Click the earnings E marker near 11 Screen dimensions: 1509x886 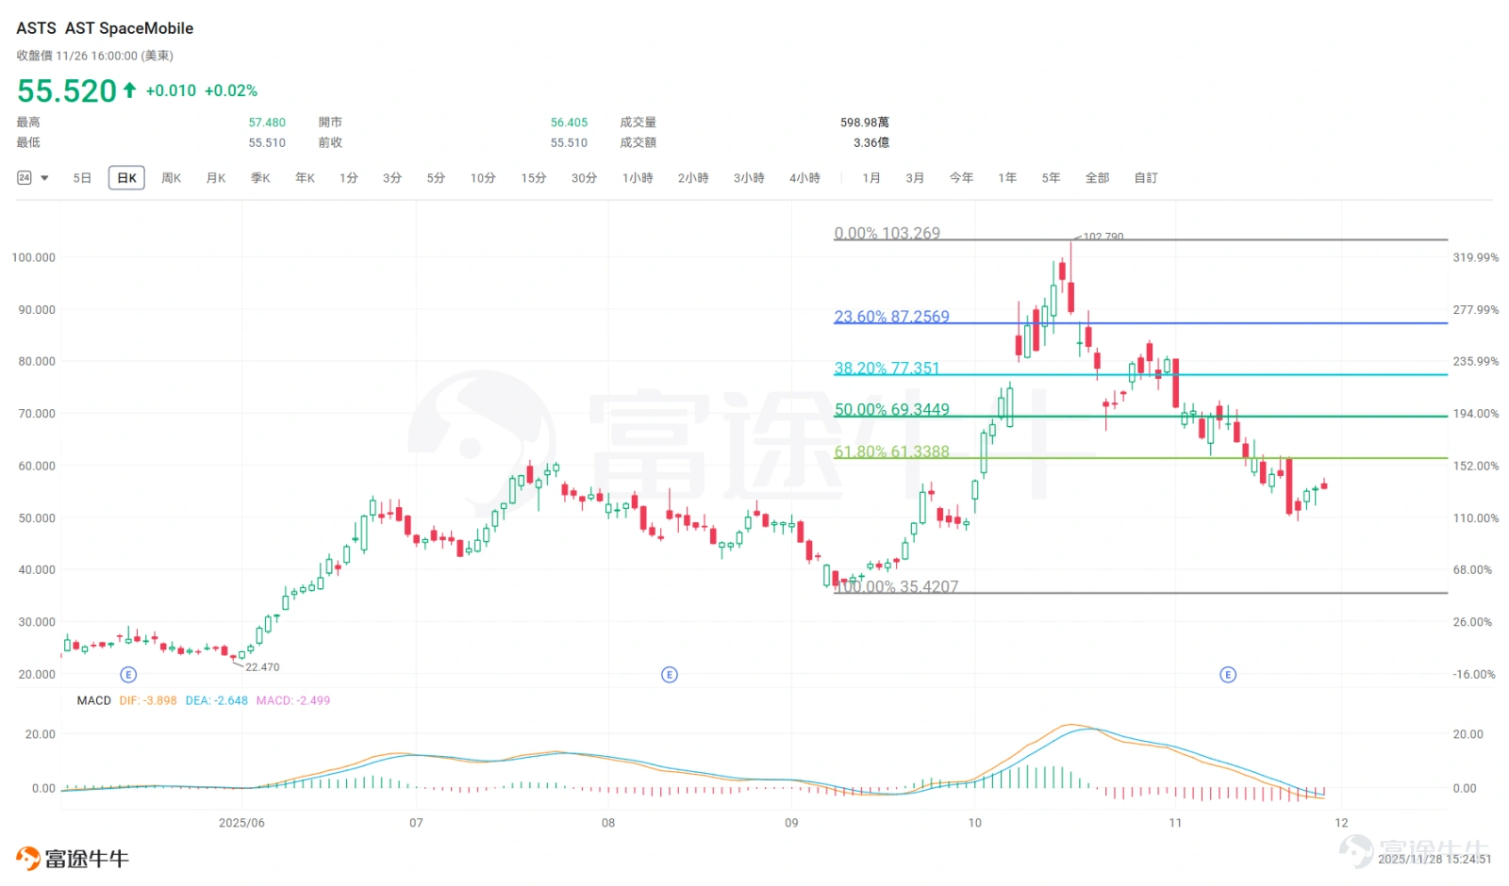(1228, 674)
